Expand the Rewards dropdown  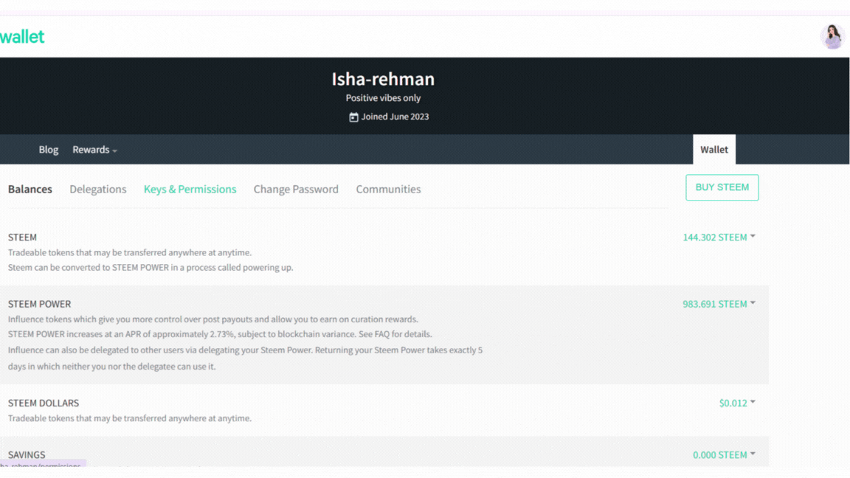click(x=95, y=150)
